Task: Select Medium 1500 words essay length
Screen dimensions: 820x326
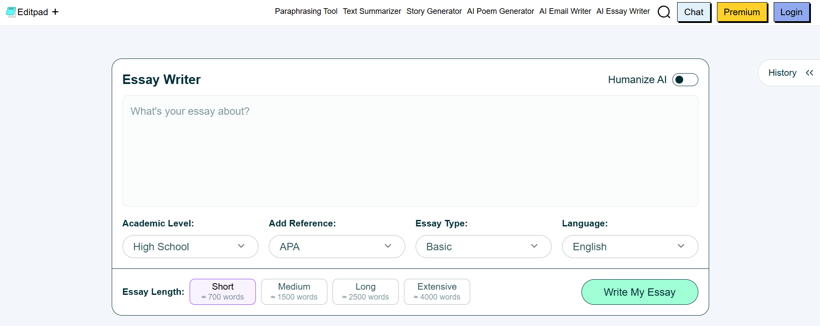Action: pyautogui.click(x=294, y=292)
